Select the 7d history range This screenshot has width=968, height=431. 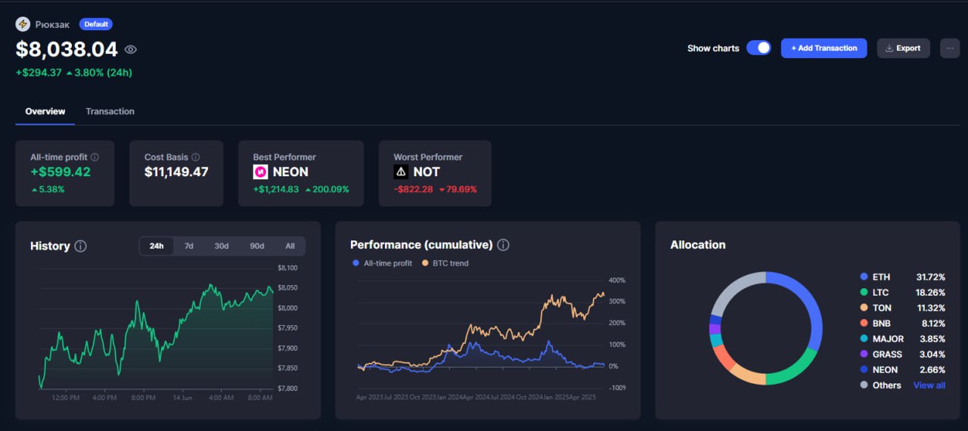coord(189,246)
